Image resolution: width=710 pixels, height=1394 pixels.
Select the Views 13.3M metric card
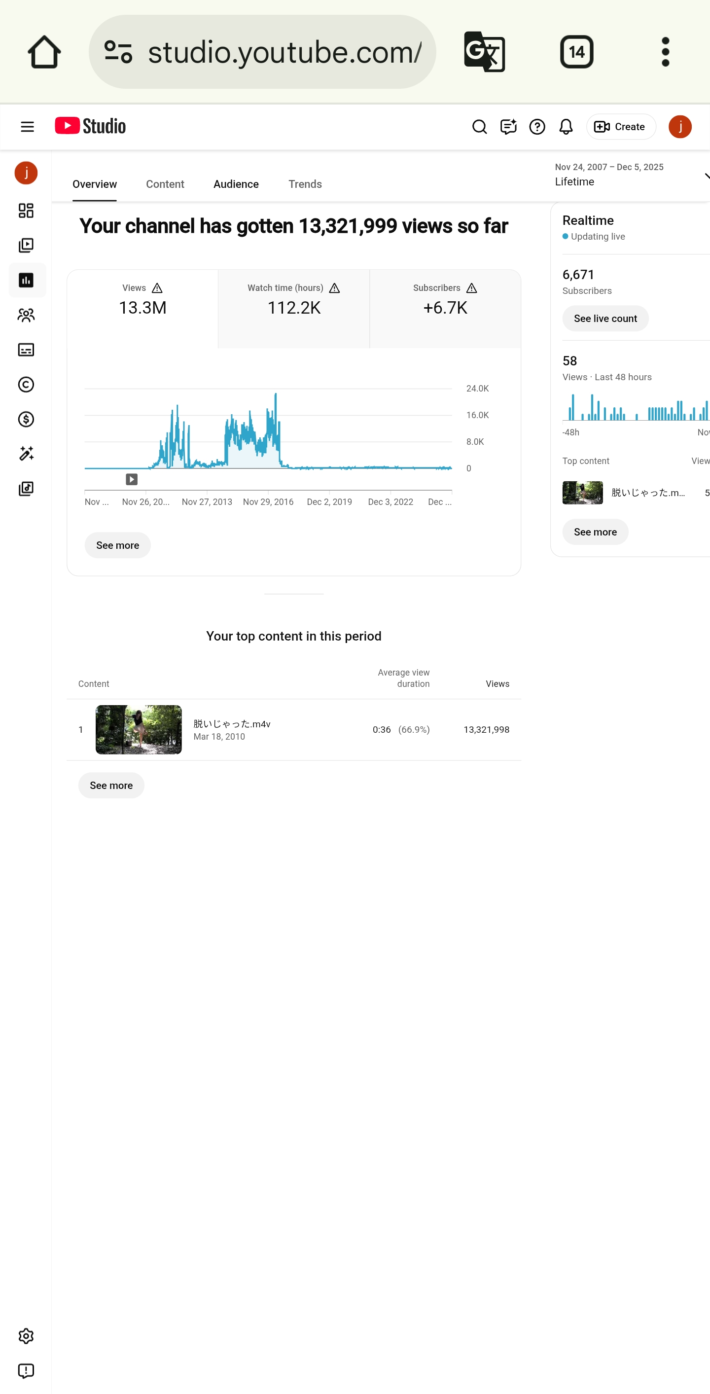click(142, 309)
